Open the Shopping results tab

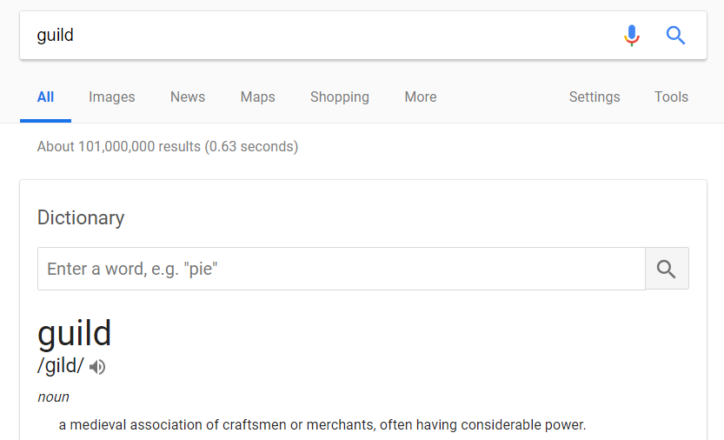click(x=340, y=97)
